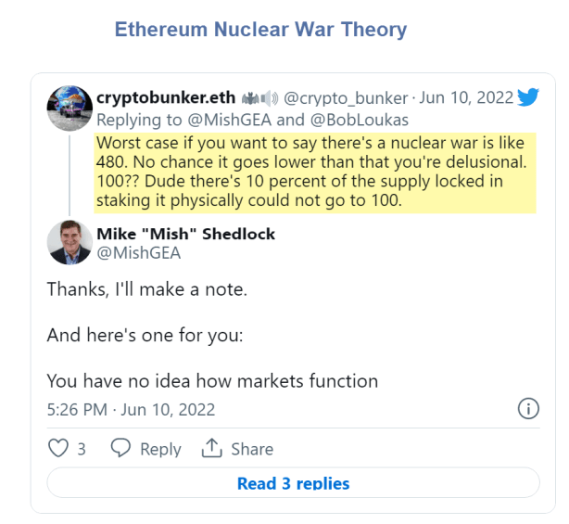The height and width of the screenshot is (524, 569).
Task: Click the bat emoji beside cryptobunker.eth
Action: [x=250, y=98]
